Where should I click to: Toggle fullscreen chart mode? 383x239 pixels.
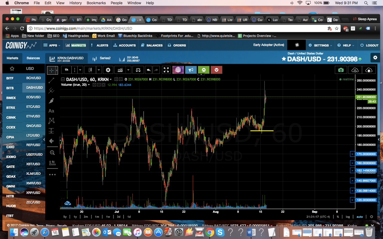[166, 70]
